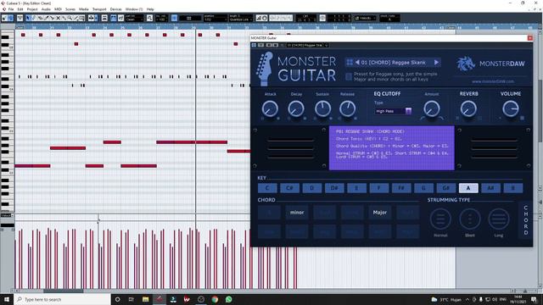This screenshot has width=543, height=305.
Task: Select Major chord quality
Action: (380, 213)
